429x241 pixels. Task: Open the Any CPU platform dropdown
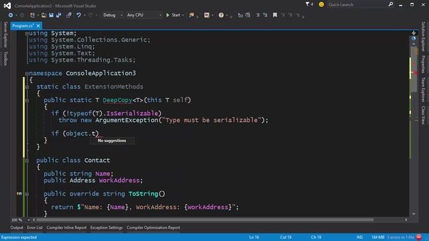tap(144, 15)
